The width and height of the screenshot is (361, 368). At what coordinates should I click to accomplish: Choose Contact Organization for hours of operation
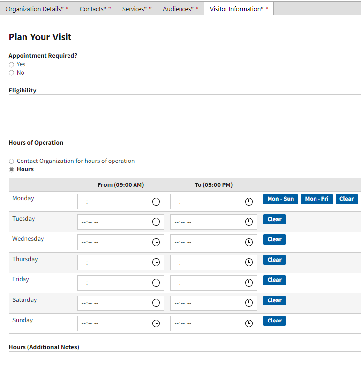pyautogui.click(x=11, y=161)
